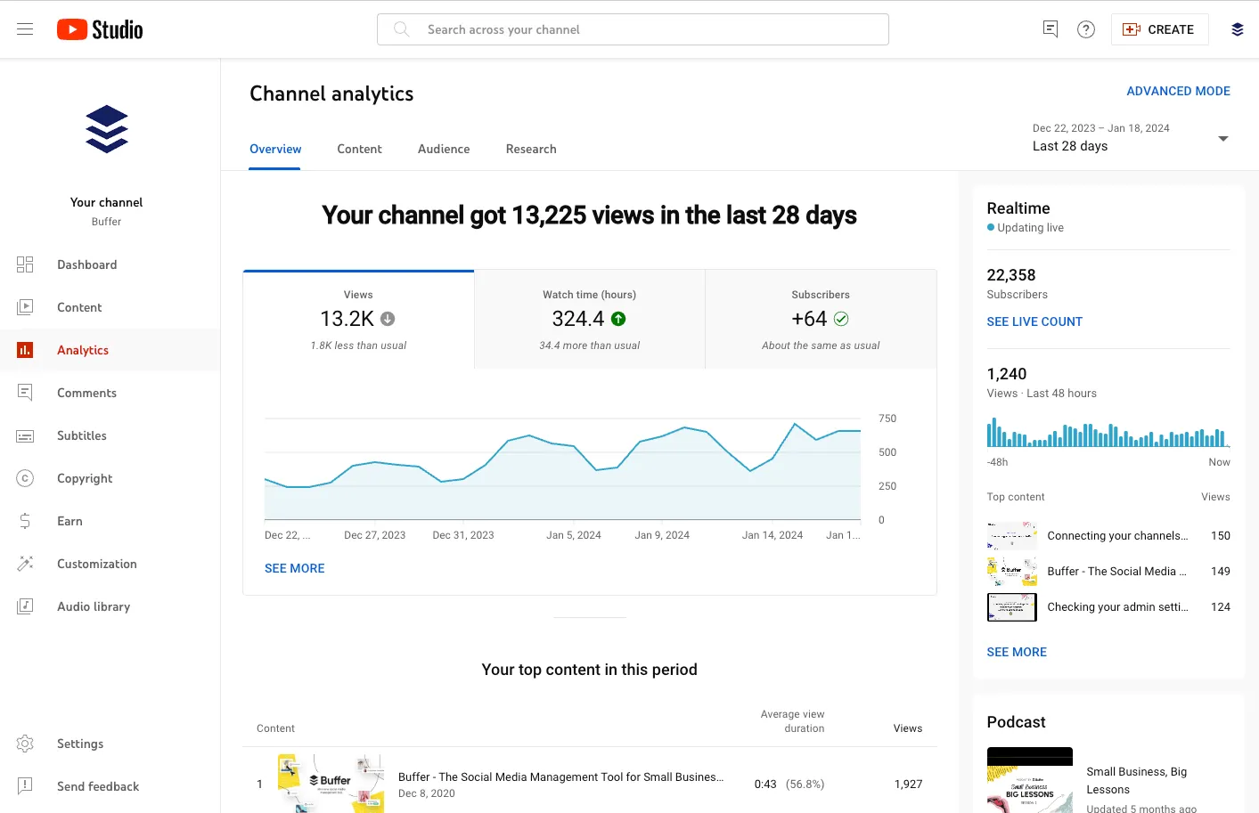Click SEE LIVE COUNT link
This screenshot has width=1259, height=813.
pyautogui.click(x=1034, y=321)
